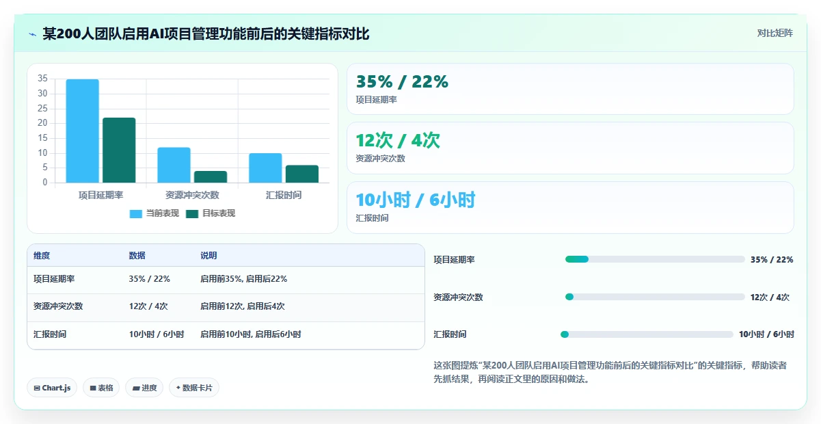
Task: Click the 项目延期率 progress row label
Action: pos(454,260)
